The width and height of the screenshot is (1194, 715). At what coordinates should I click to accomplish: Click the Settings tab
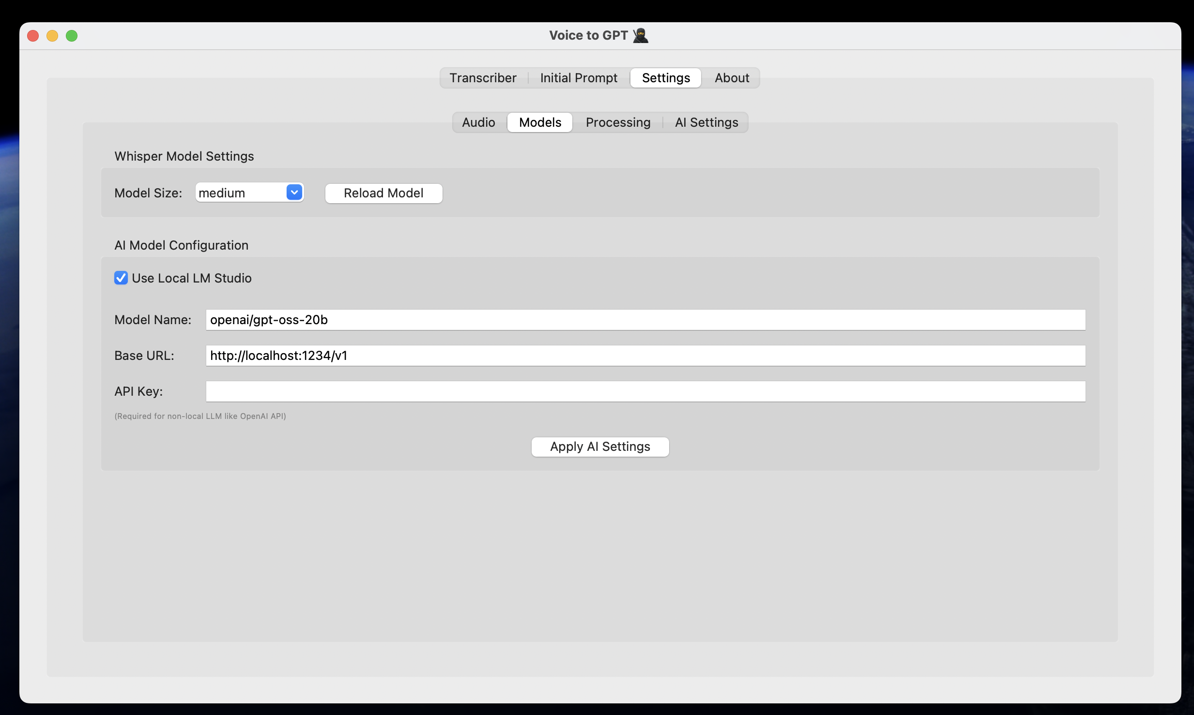click(665, 77)
